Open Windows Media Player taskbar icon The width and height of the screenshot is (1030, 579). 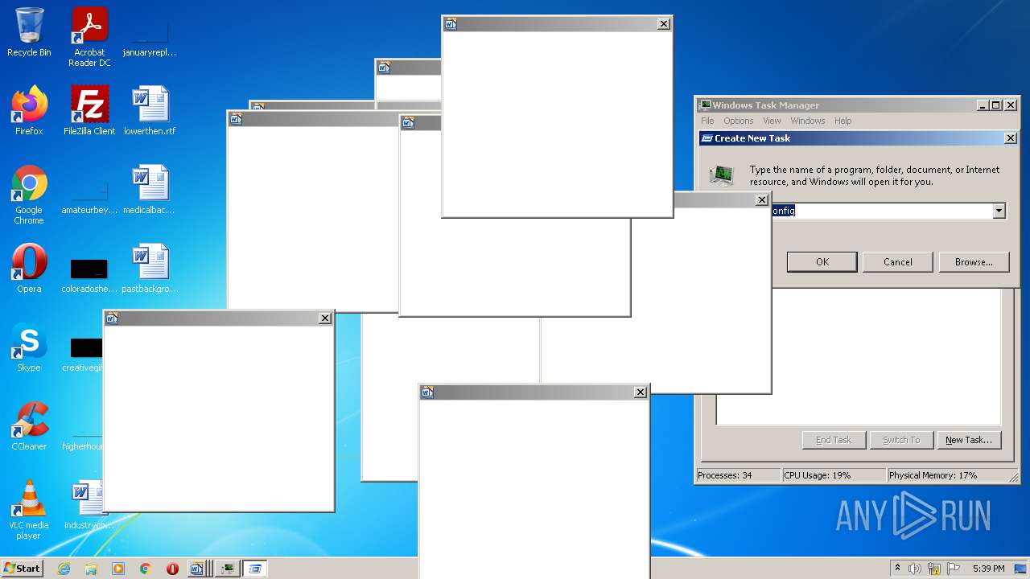[x=118, y=569]
